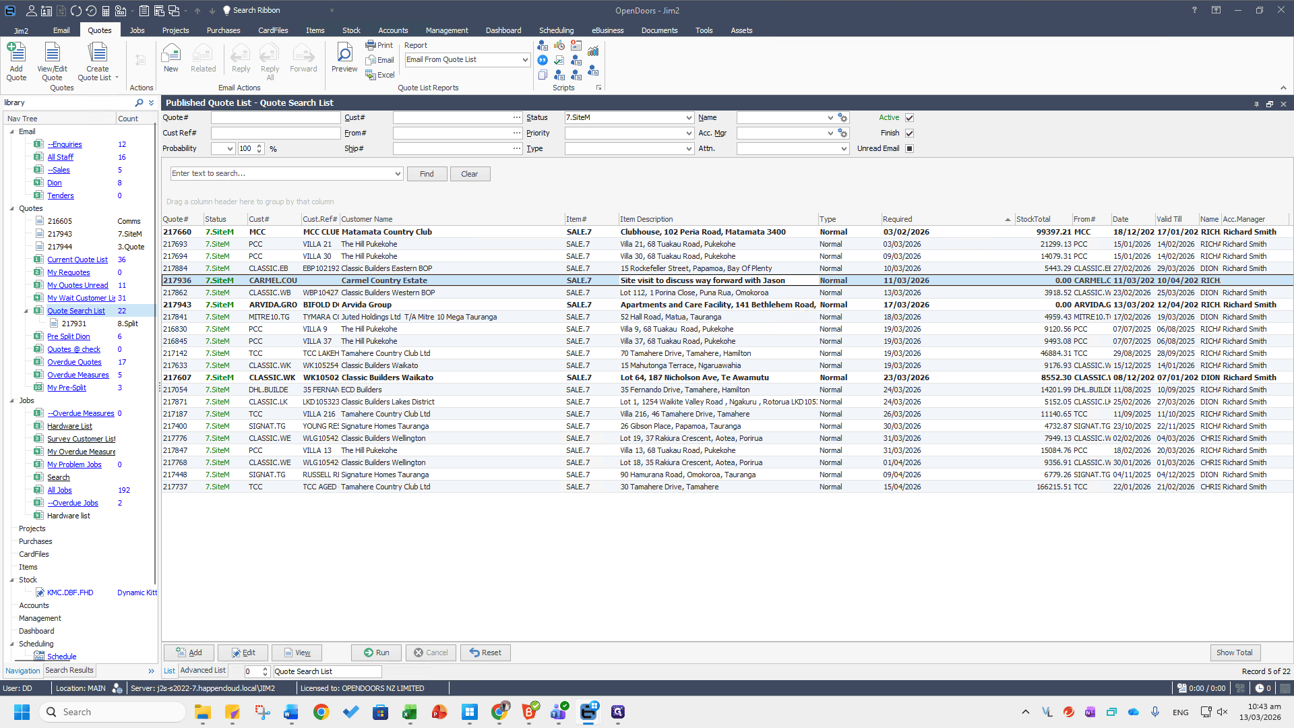Click the blue double-quote script icon

pyautogui.click(x=543, y=60)
